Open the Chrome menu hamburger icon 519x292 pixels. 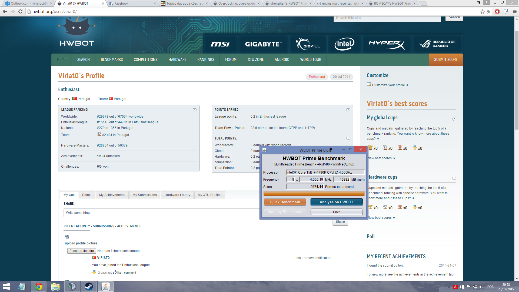click(x=515, y=12)
